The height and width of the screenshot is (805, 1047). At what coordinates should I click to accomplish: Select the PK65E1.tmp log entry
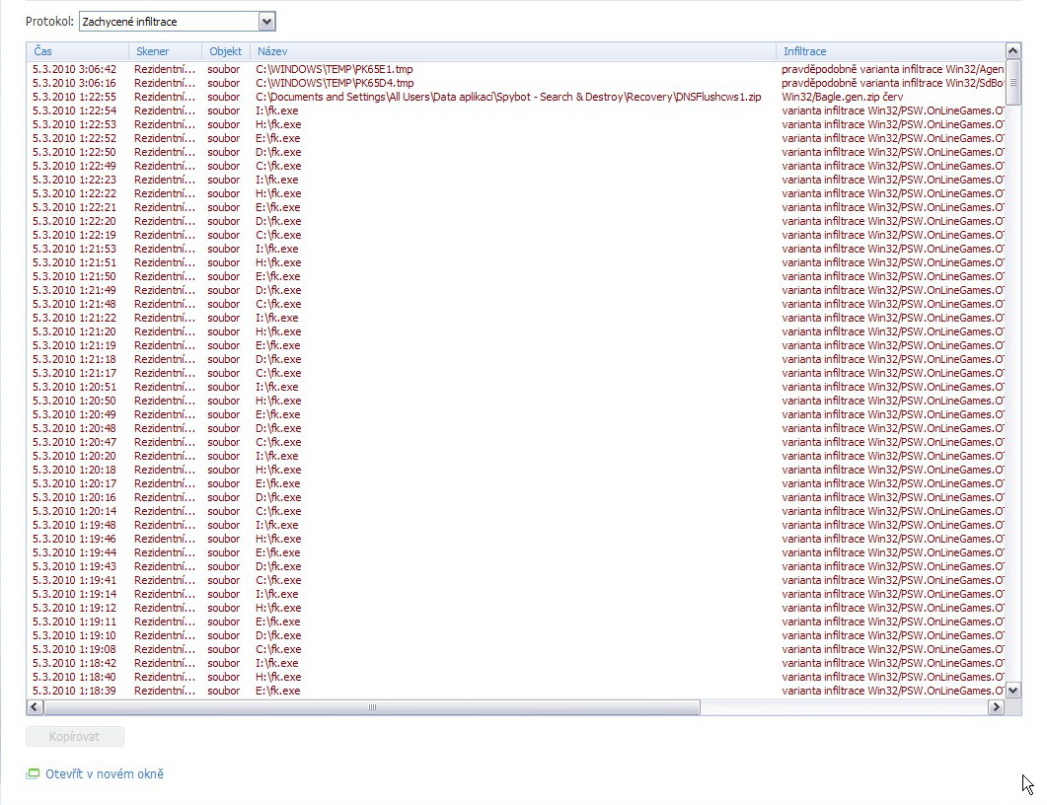click(x=334, y=69)
